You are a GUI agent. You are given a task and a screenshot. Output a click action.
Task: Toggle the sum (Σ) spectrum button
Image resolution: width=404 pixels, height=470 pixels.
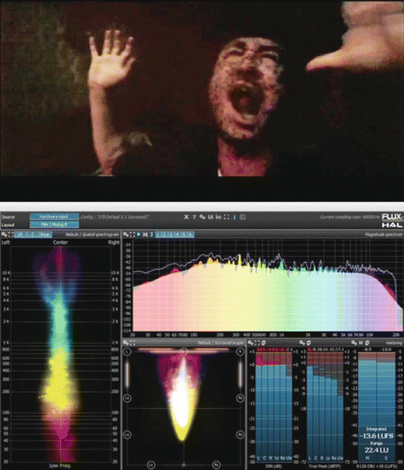152,234
